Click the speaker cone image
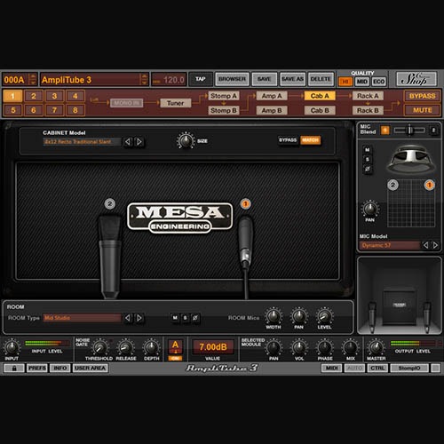The height and width of the screenshot is (444, 444). (x=411, y=159)
